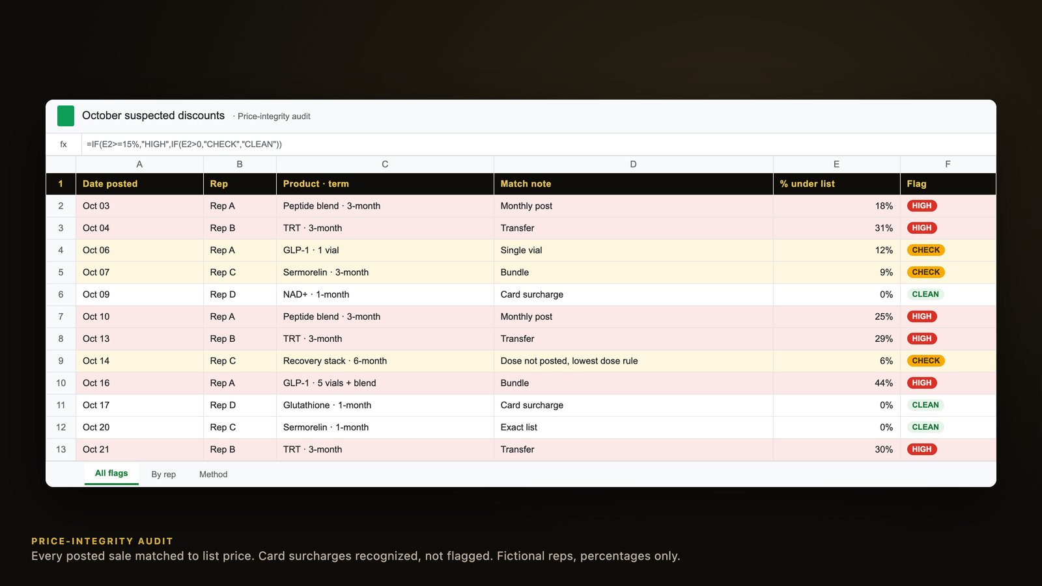Click the 'Single vial' cell
The height and width of the screenshot is (586, 1042).
click(633, 250)
